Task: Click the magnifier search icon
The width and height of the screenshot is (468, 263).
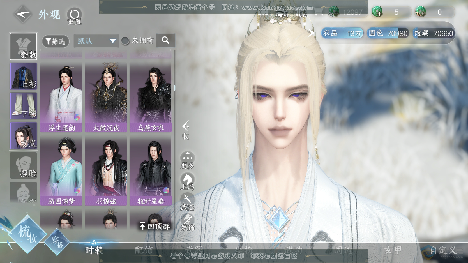Action: [x=165, y=41]
